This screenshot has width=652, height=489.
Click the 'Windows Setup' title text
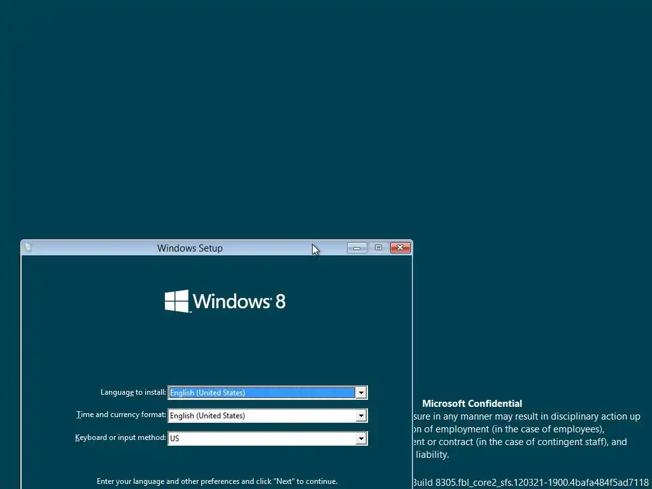click(x=190, y=248)
